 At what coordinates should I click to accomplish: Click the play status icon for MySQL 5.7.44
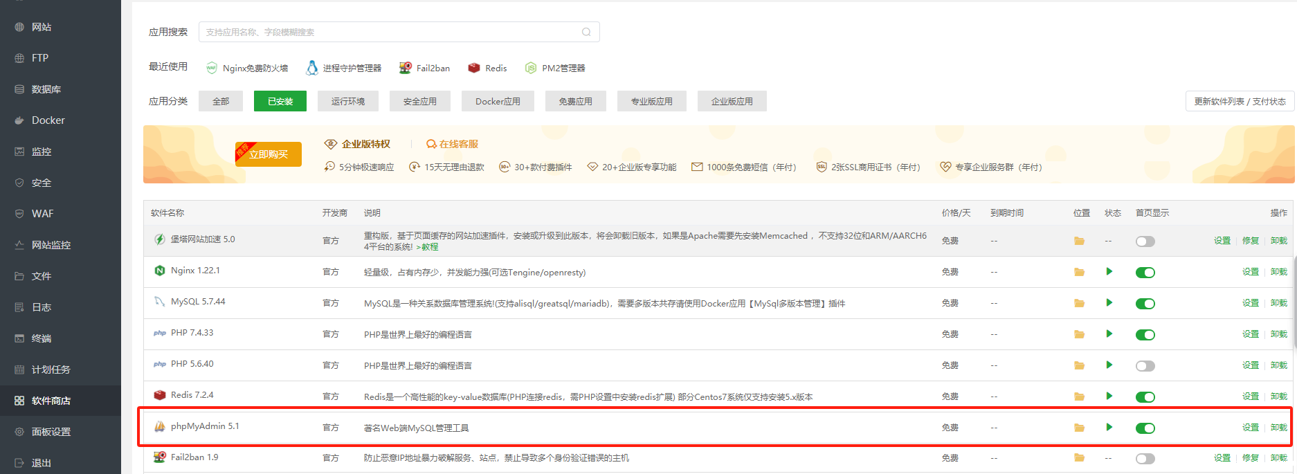click(x=1109, y=303)
